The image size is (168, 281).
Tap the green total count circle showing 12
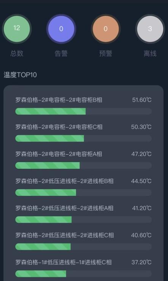17,29
